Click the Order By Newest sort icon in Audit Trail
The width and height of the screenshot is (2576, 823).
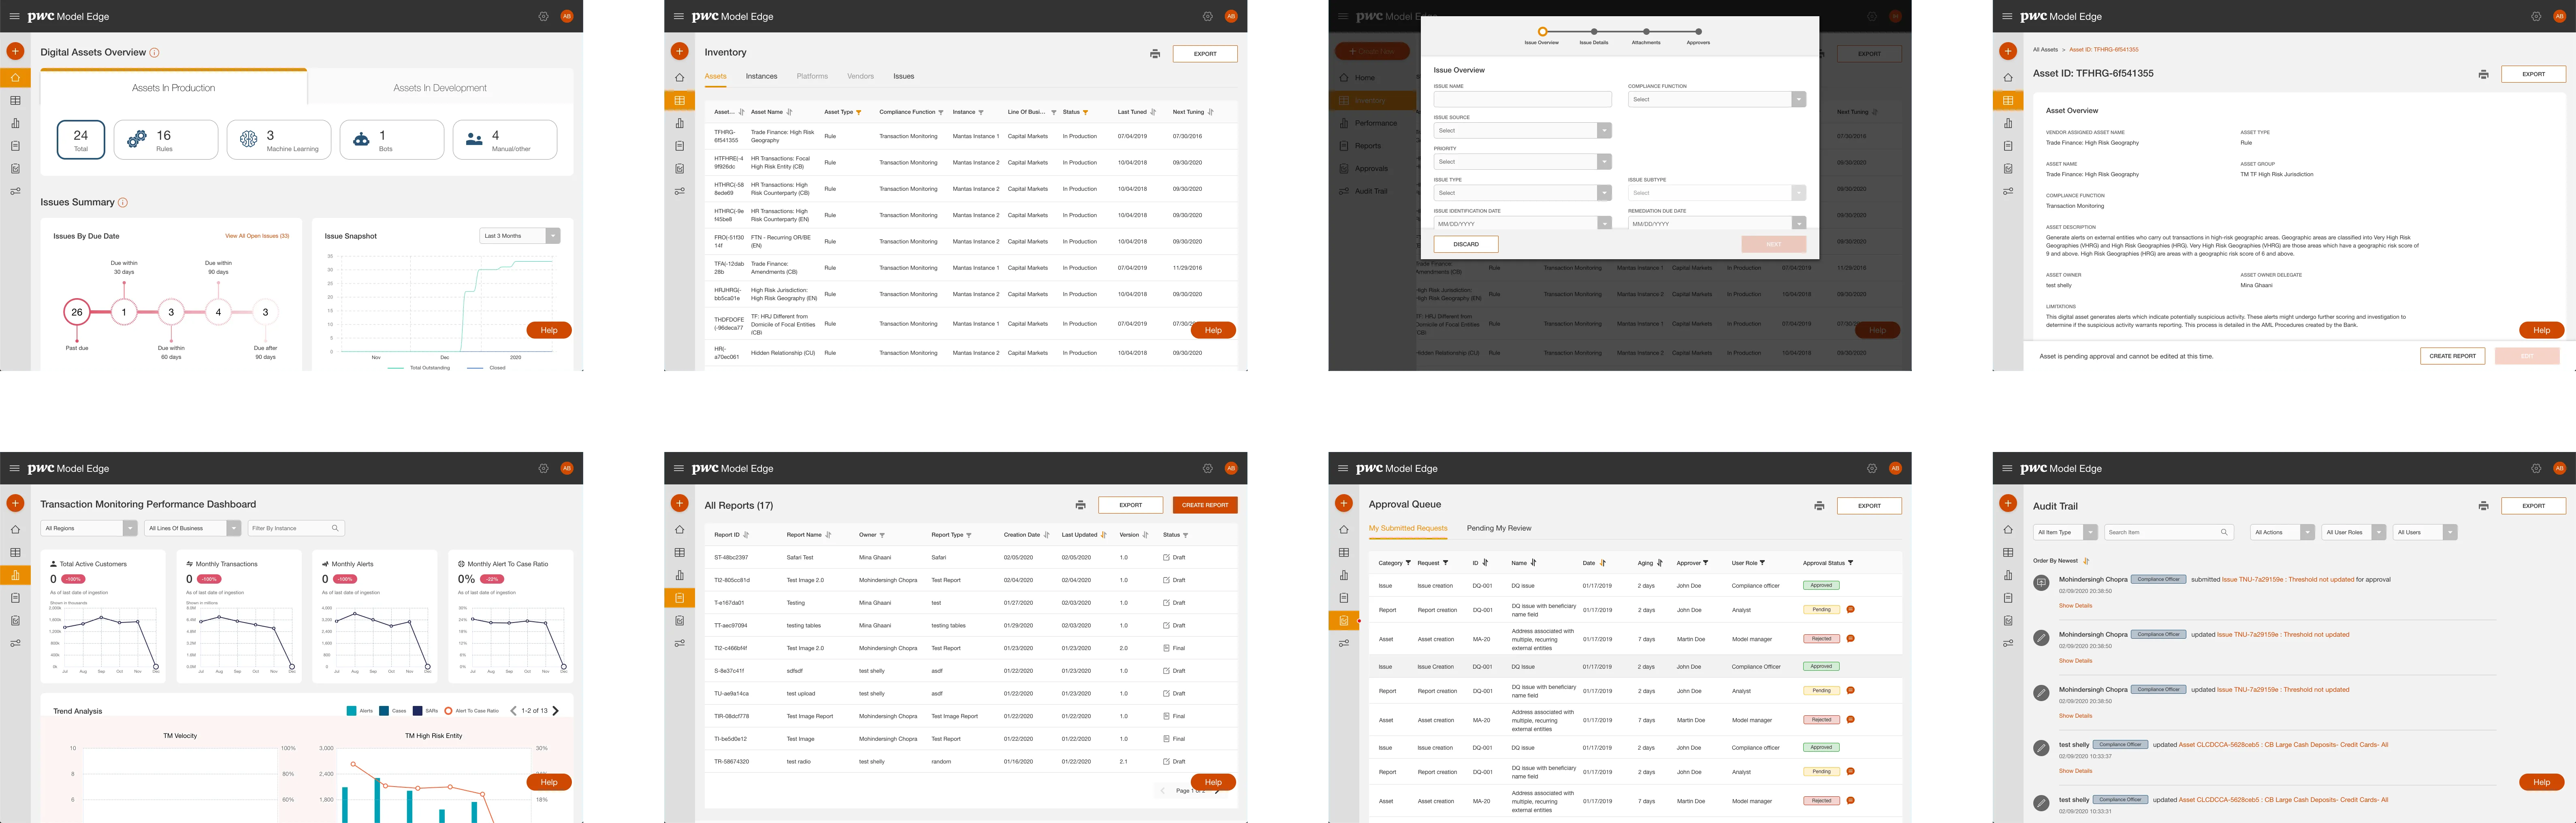pos(2086,561)
